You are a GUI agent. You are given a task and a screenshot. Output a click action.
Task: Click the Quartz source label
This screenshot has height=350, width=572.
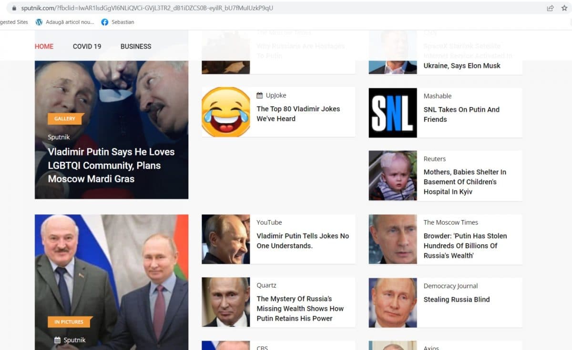[266, 285]
